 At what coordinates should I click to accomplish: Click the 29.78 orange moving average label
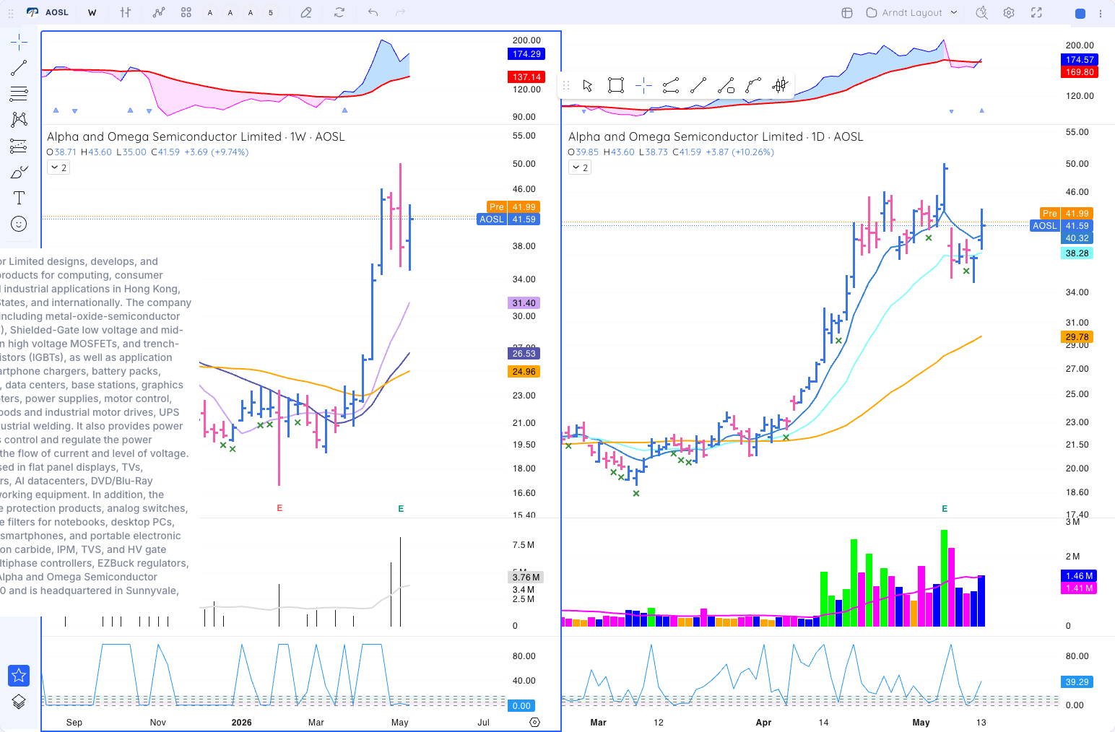click(1077, 337)
